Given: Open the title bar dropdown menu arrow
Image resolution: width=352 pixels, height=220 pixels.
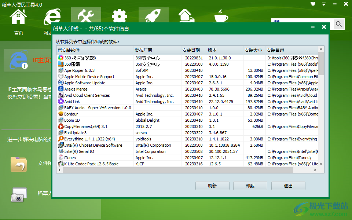Looking at the screenshot, I should 324,4.
